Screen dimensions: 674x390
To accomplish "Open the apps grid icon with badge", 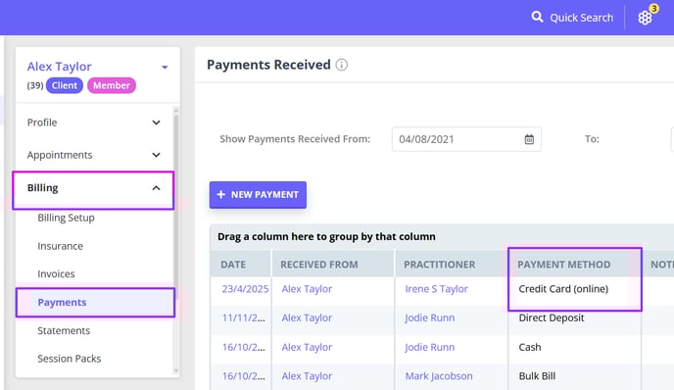I will (x=645, y=18).
